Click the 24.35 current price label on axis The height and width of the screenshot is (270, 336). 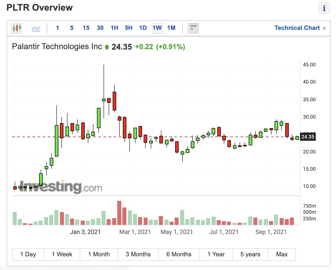308,137
